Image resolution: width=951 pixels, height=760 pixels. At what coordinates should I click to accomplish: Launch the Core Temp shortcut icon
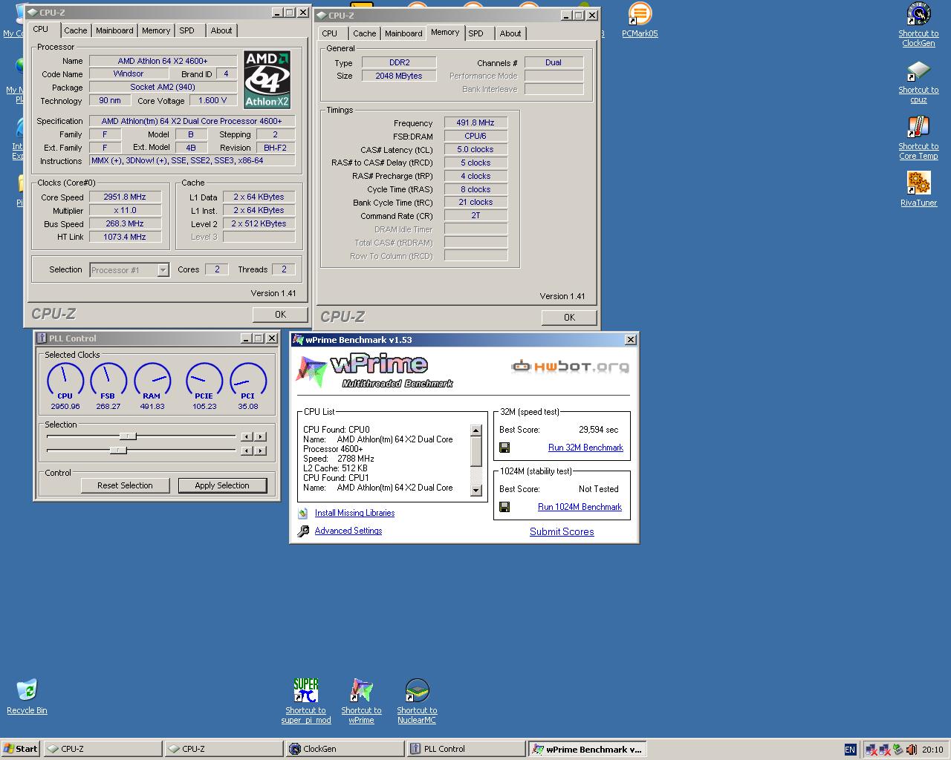(918, 128)
